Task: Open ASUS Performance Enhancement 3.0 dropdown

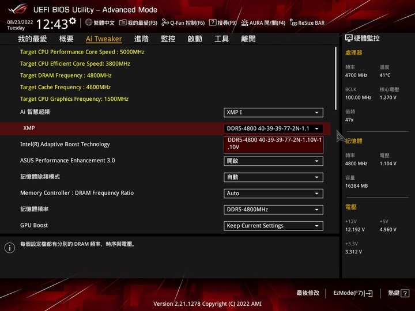Action: (x=273, y=161)
